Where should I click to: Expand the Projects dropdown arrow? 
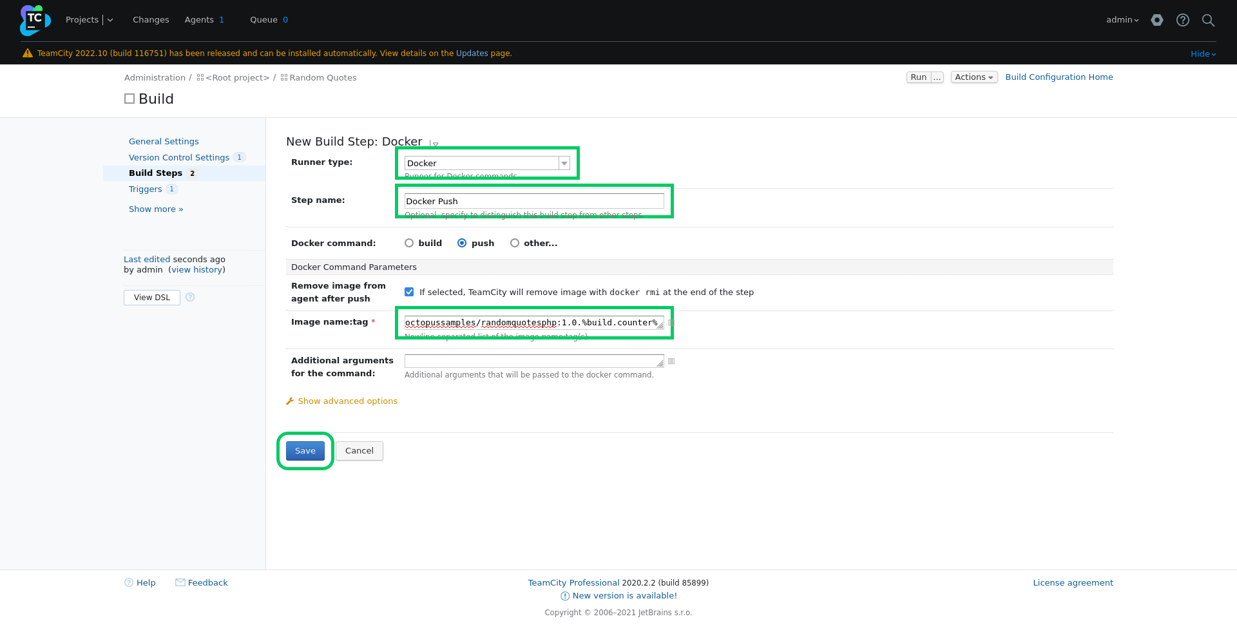[110, 20]
